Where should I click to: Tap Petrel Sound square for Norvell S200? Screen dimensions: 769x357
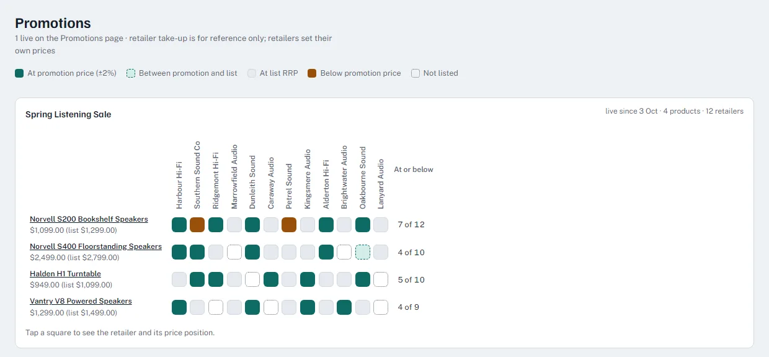pyautogui.click(x=289, y=225)
